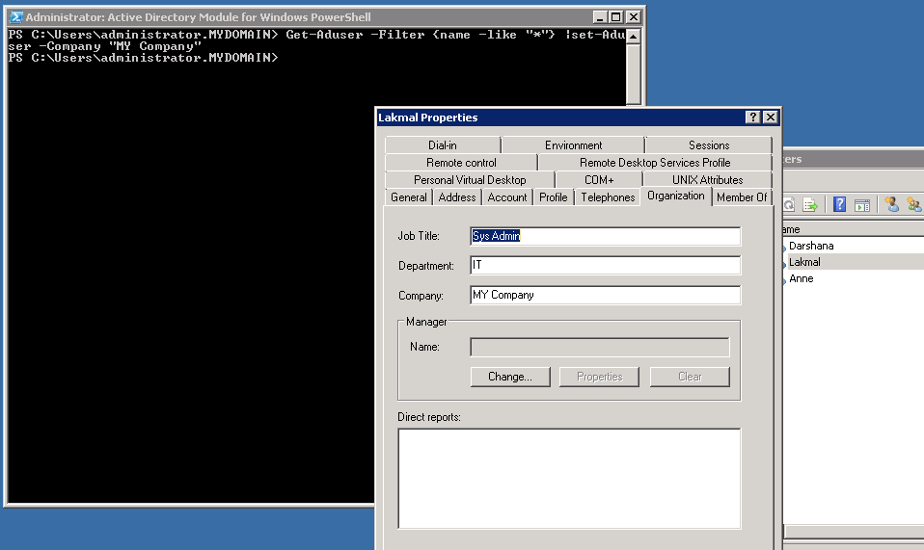The height and width of the screenshot is (550, 924).
Task: Click the horizontal scrollbar in users window
Action: (854, 531)
